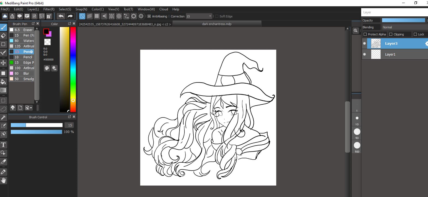Toggle the Clipping checkbox
The height and width of the screenshot is (197, 428).
point(391,34)
